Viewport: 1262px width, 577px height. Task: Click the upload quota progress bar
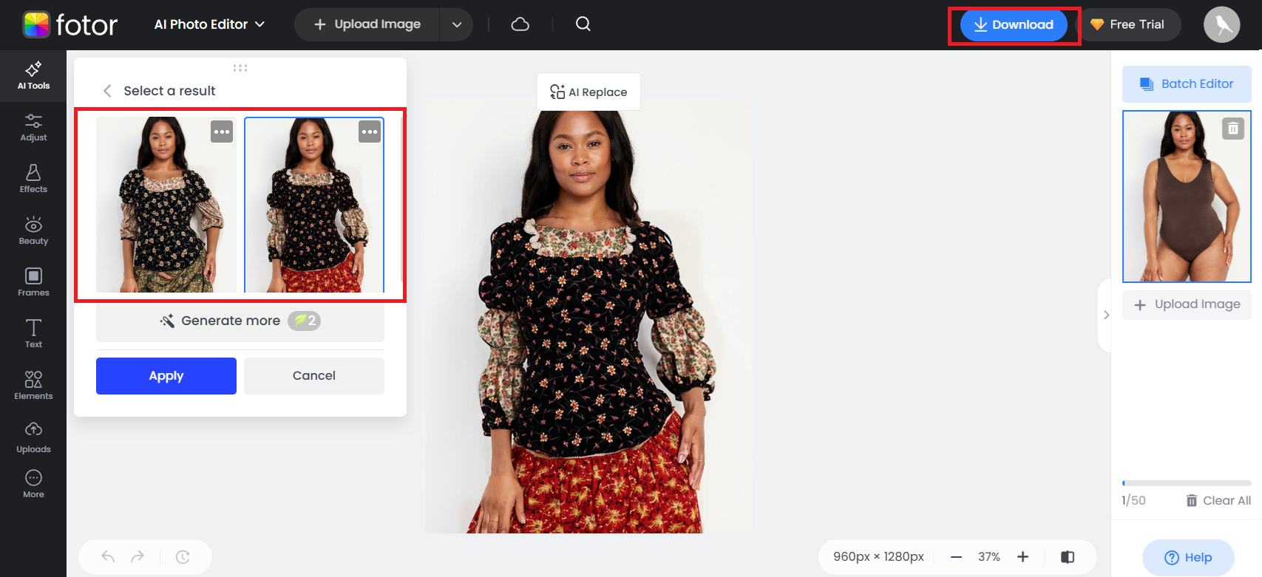[1187, 483]
